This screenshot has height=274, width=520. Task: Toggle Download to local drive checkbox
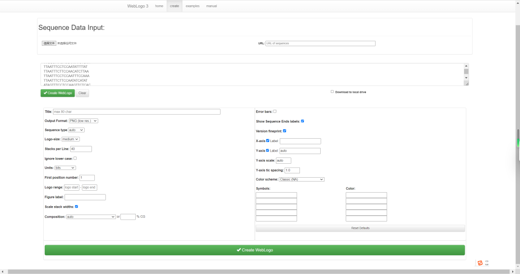332,91
